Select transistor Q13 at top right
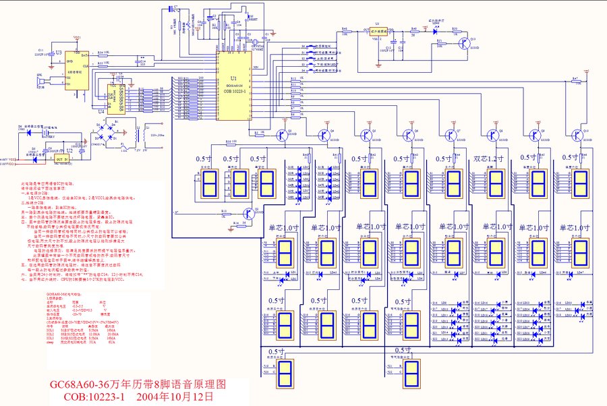Image resolution: width=607 pixels, height=406 pixels. coord(465,44)
